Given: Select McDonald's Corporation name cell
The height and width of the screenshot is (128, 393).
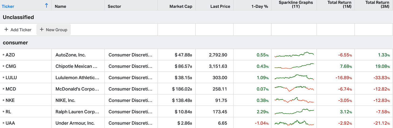Looking at the screenshot, I should point(77,89).
